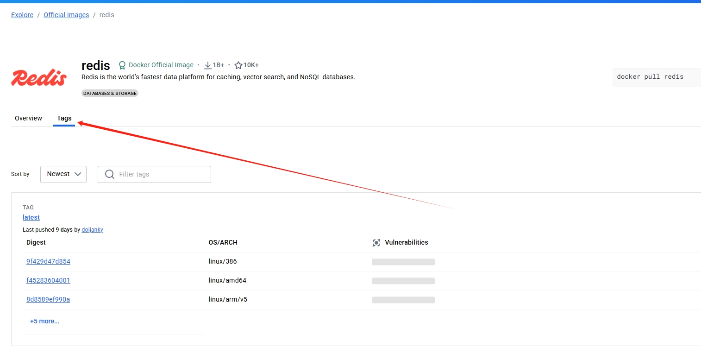Click the downloads arrow icon near 1B+
Viewport: 701px width, 347px height.
click(x=208, y=65)
